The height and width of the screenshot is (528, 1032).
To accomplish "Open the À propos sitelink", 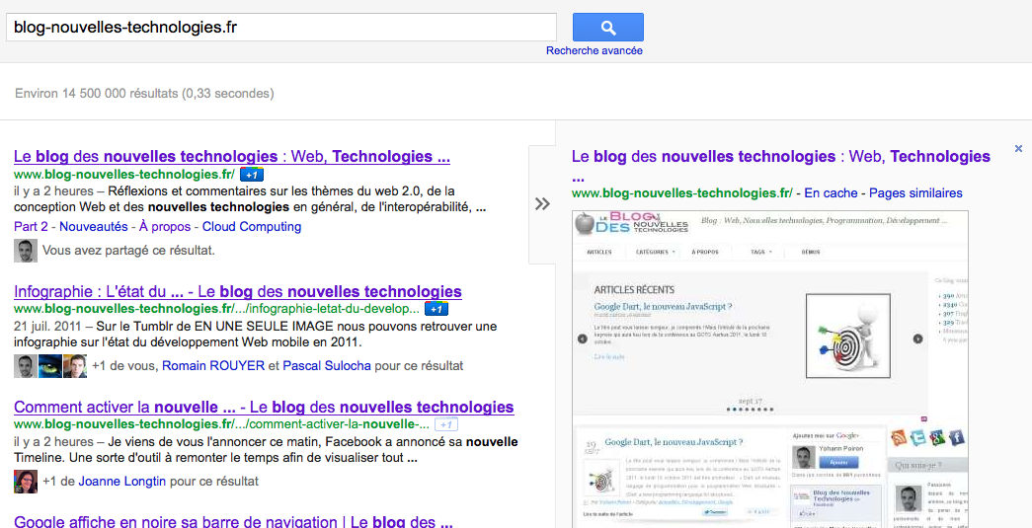I will pyautogui.click(x=165, y=226).
